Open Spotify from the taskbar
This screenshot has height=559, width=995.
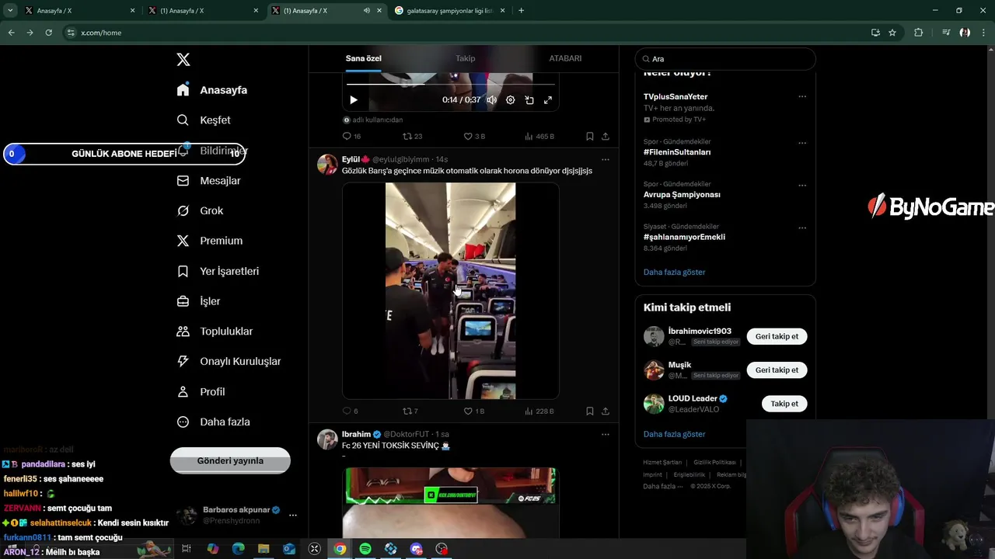point(365,549)
